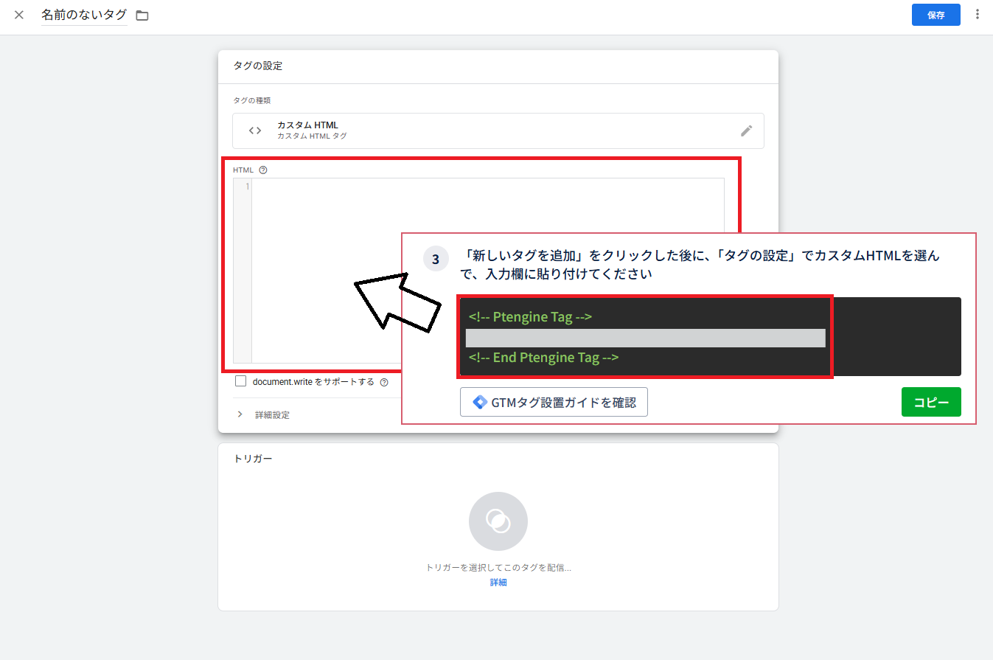
Task: Select the カスタム HTML tag type row
Action: pos(498,131)
